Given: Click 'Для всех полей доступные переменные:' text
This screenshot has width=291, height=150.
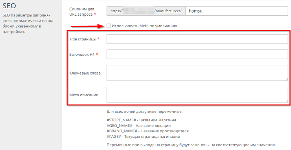Looking at the screenshot, I should (145, 112).
